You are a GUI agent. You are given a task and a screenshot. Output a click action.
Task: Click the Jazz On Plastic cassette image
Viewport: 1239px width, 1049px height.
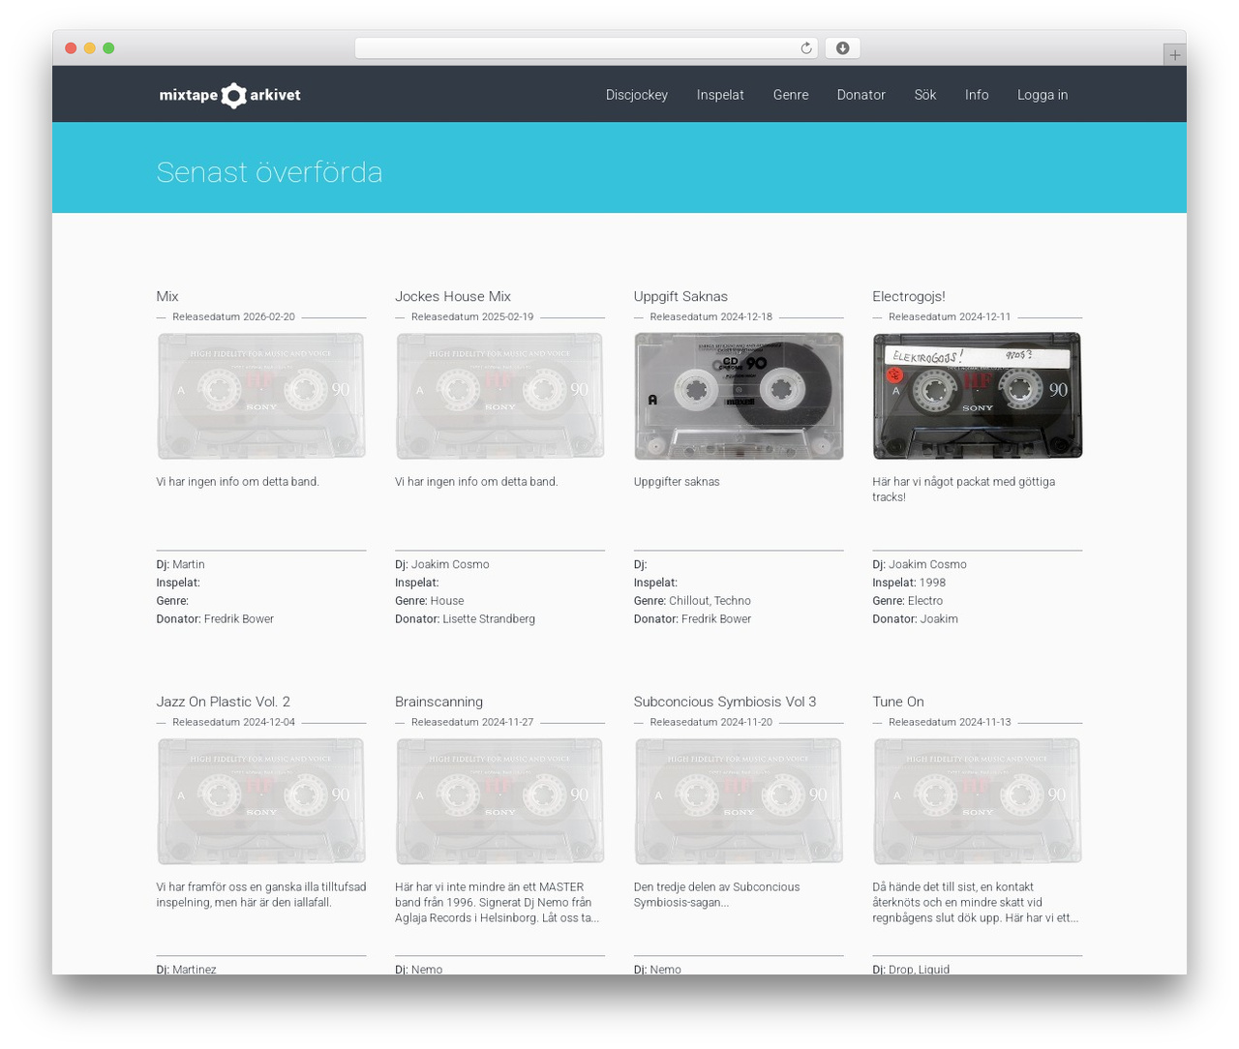[261, 801]
